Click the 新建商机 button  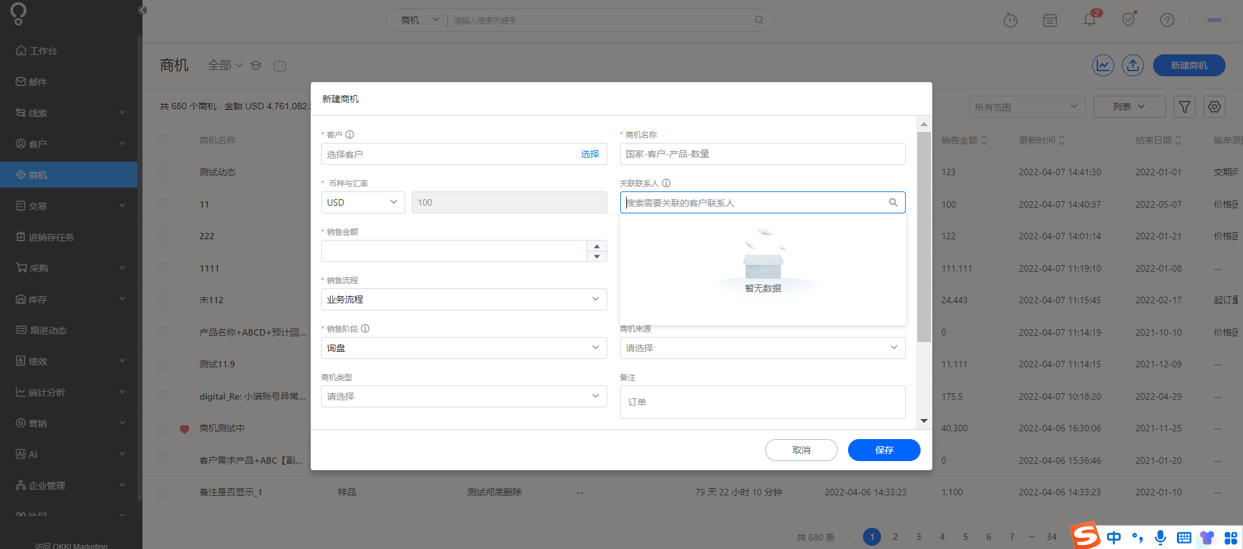coord(1189,65)
